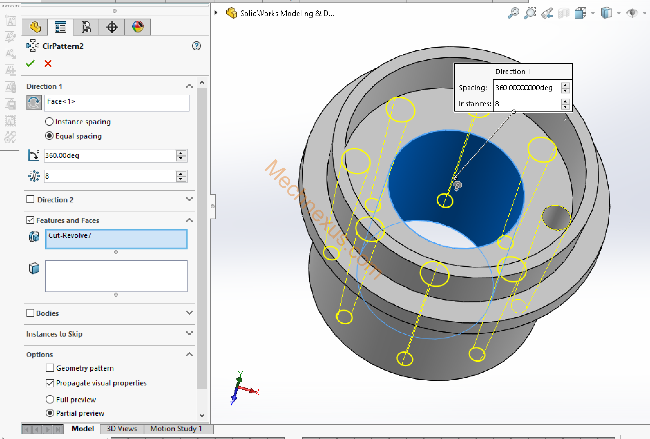Viewport: 650px width, 439px height.
Task: Open the FeatureManager design tree tab
Action: [35, 27]
